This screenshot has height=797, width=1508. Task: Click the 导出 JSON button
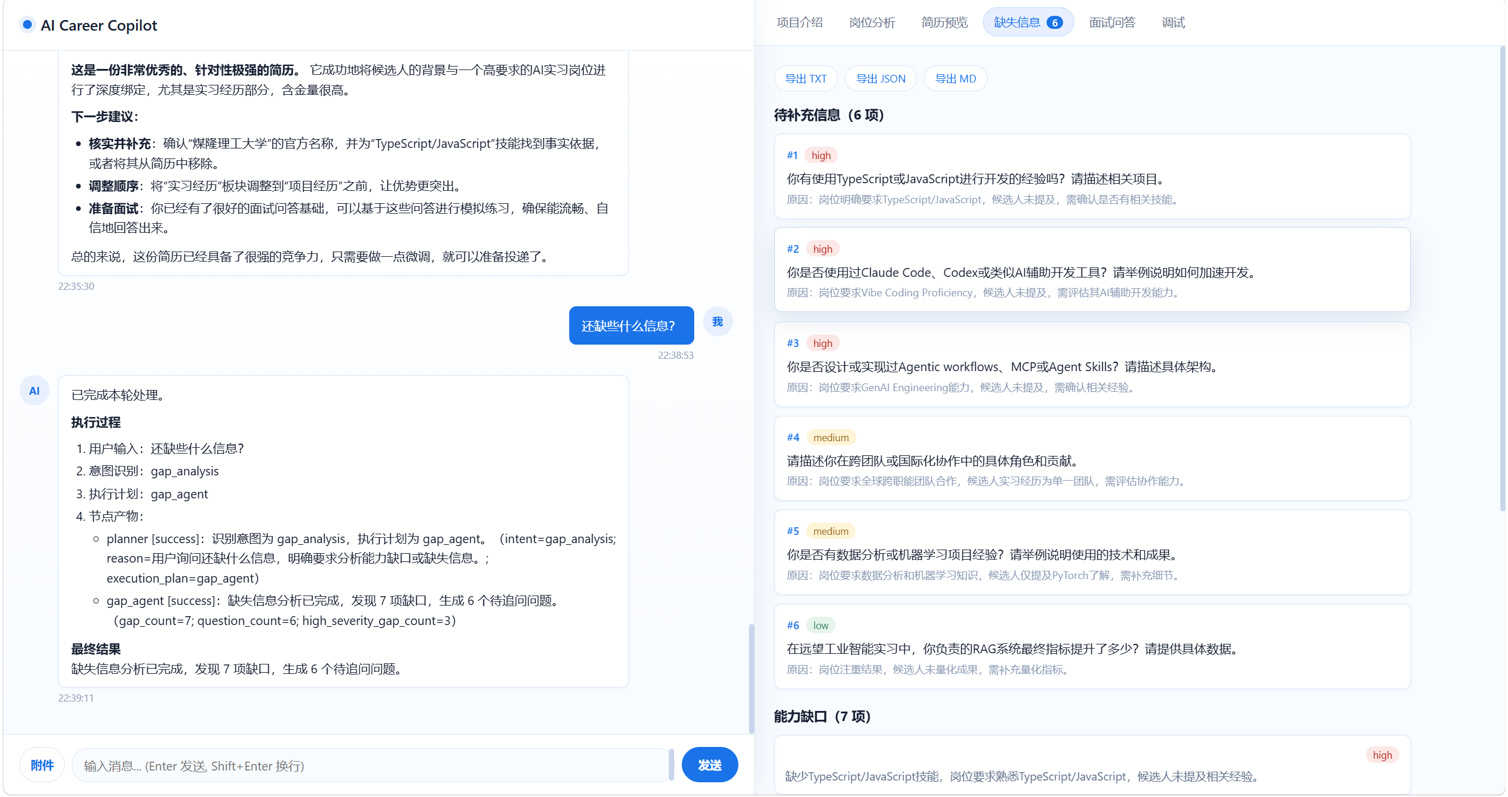(880, 78)
